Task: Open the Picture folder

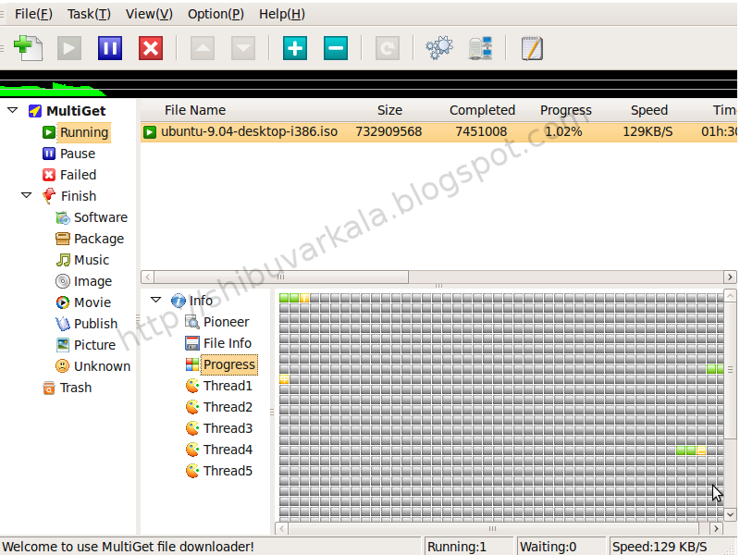Action: tap(94, 345)
